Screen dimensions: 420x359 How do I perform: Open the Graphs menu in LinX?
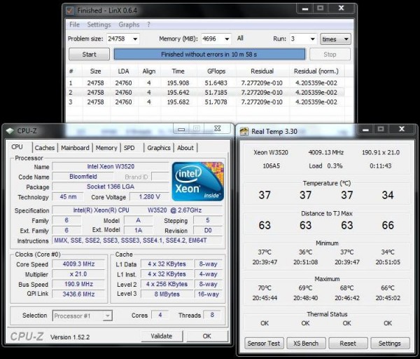point(129,25)
